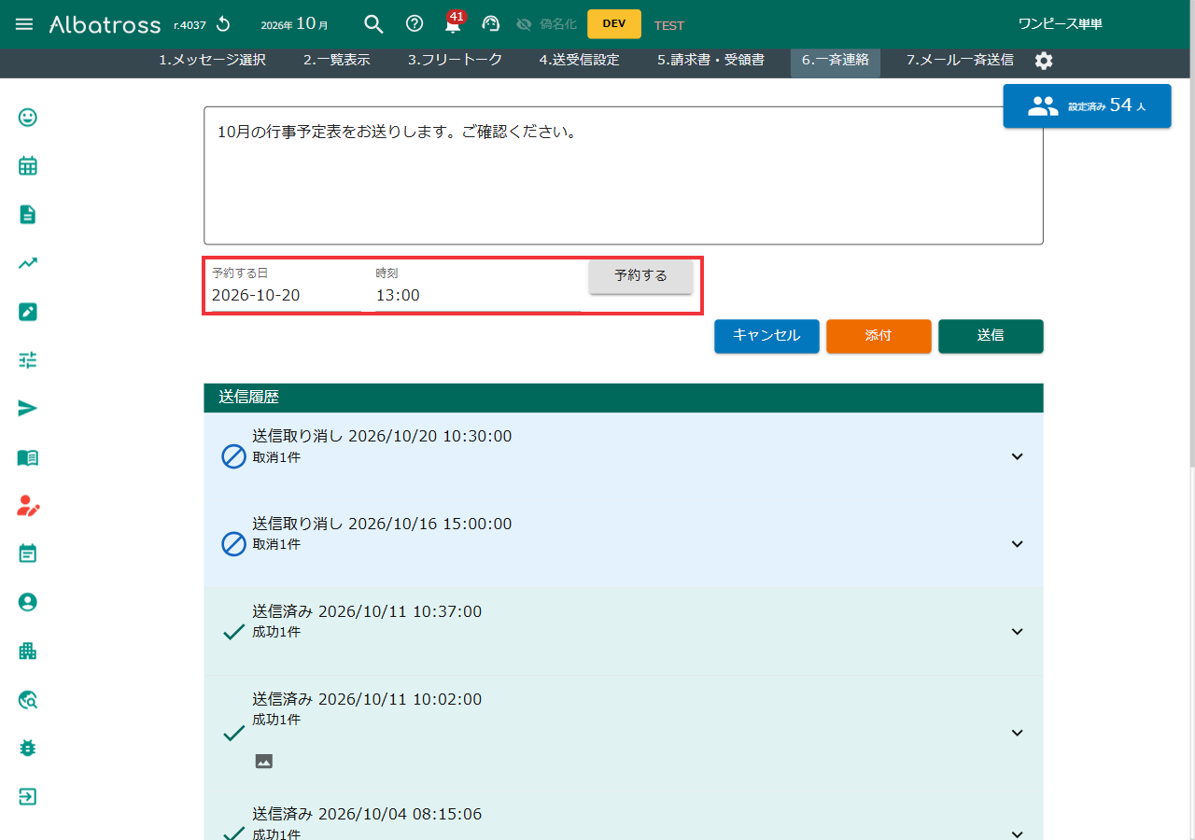The height and width of the screenshot is (840, 1195).
Task: Expand the 2026/10/20 10:30:00 cancelled entry
Action: click(1018, 456)
